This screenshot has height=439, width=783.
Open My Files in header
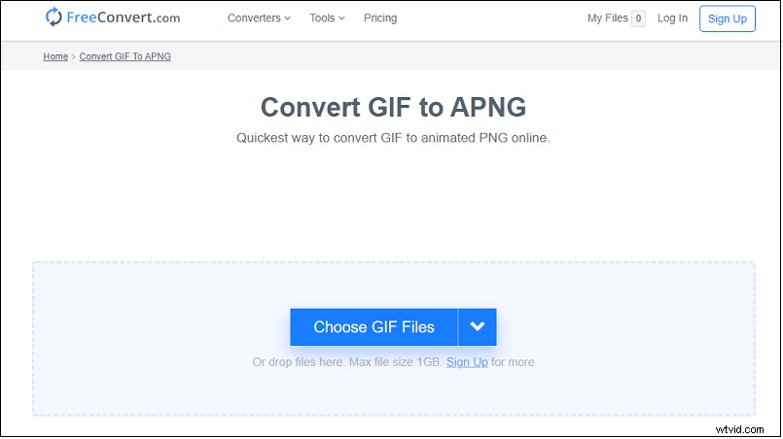click(608, 17)
